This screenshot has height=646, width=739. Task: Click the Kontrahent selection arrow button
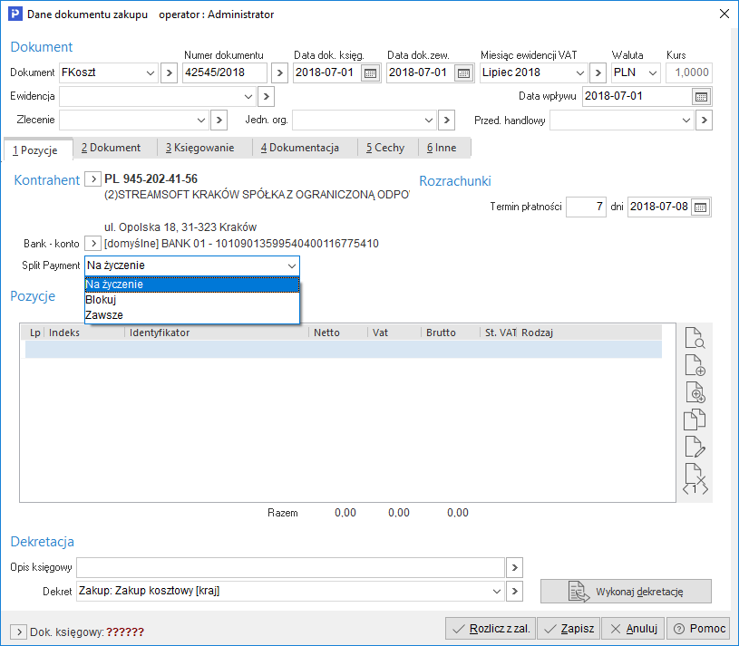[x=92, y=180]
